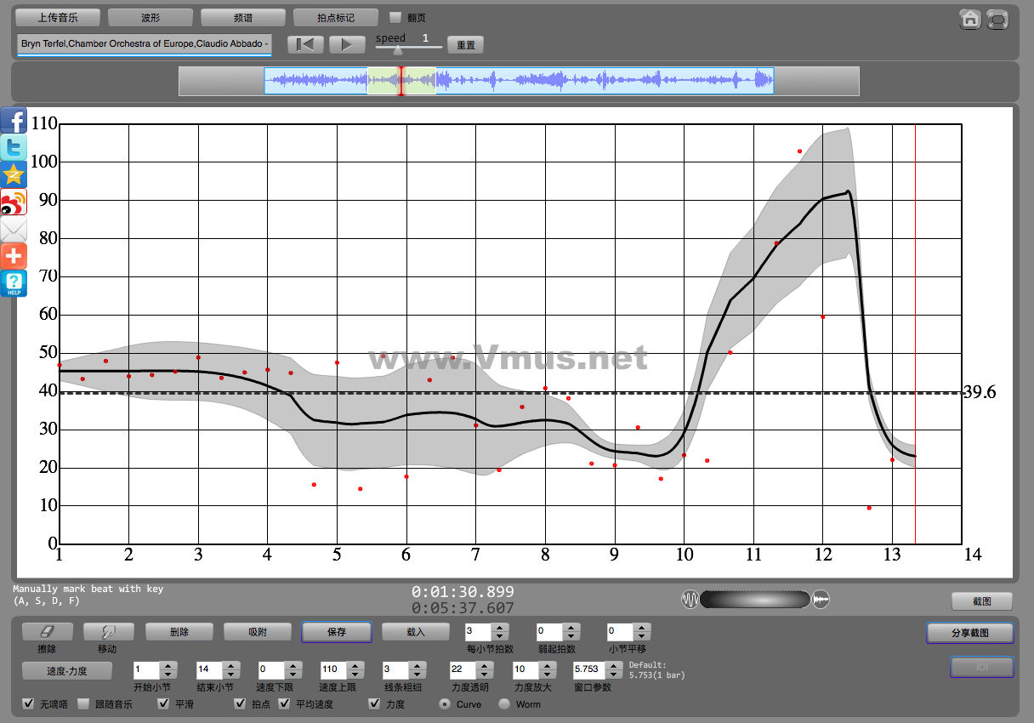Screen dimensions: 1034x723
Task: Click the 保存 save button
Action: [x=336, y=632]
